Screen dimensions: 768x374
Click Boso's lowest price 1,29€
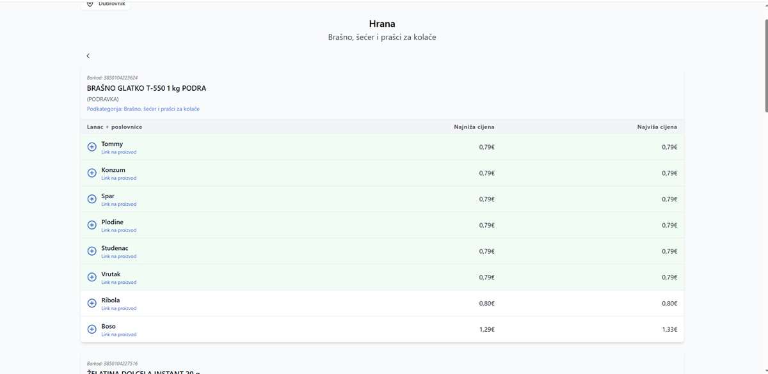[x=487, y=329]
